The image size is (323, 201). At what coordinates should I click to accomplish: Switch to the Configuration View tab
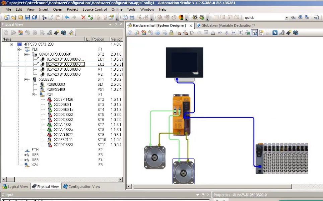(x=82, y=187)
